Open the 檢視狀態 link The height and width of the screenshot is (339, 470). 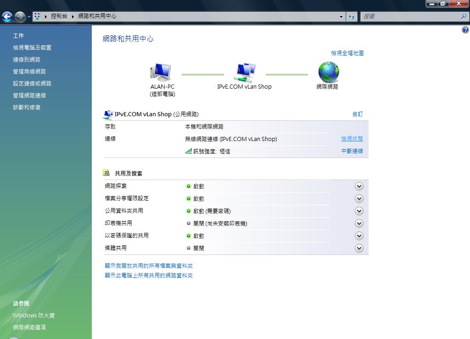coord(352,138)
